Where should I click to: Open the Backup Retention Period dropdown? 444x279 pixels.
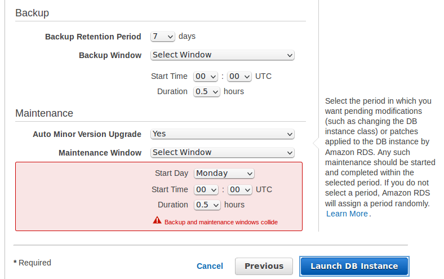(162, 37)
